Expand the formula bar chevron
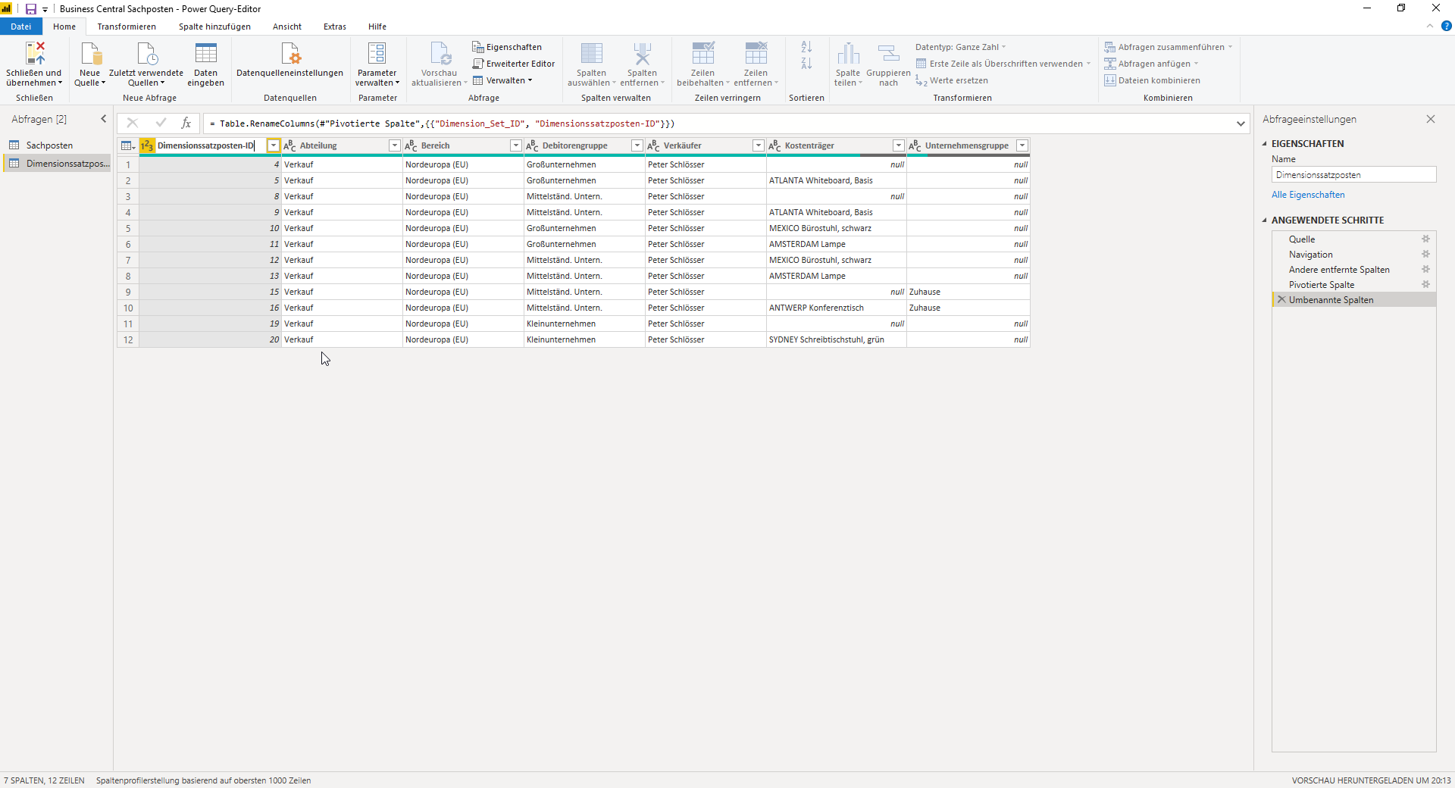 click(x=1241, y=124)
